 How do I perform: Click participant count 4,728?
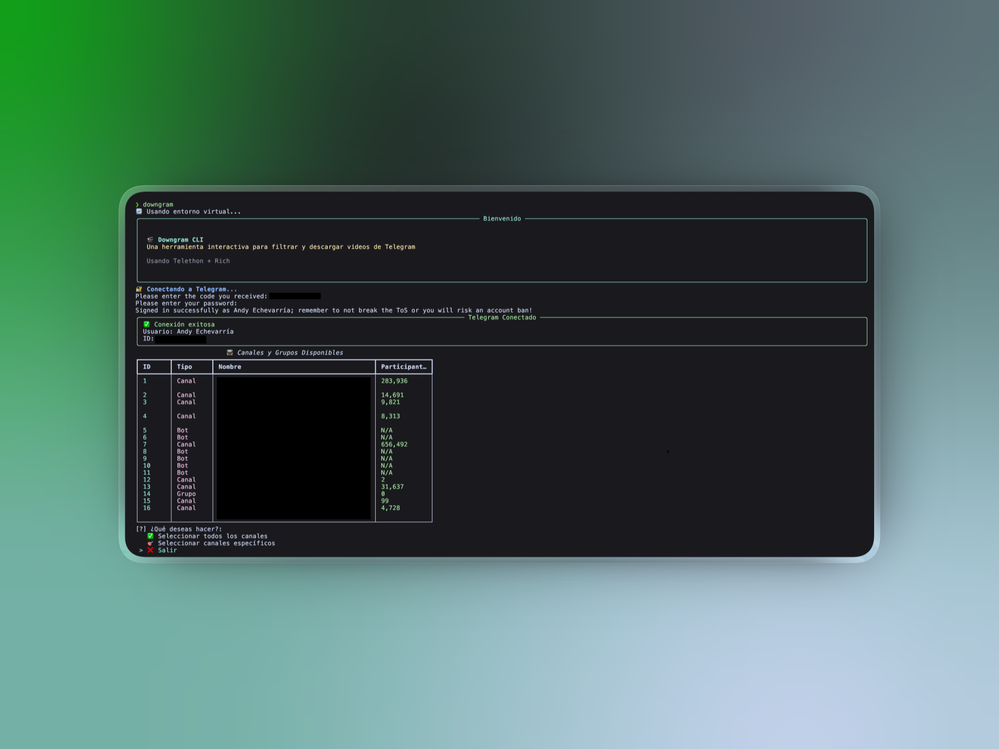click(x=391, y=508)
